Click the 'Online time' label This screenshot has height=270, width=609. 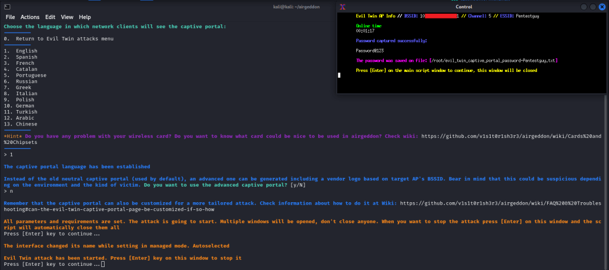[369, 26]
